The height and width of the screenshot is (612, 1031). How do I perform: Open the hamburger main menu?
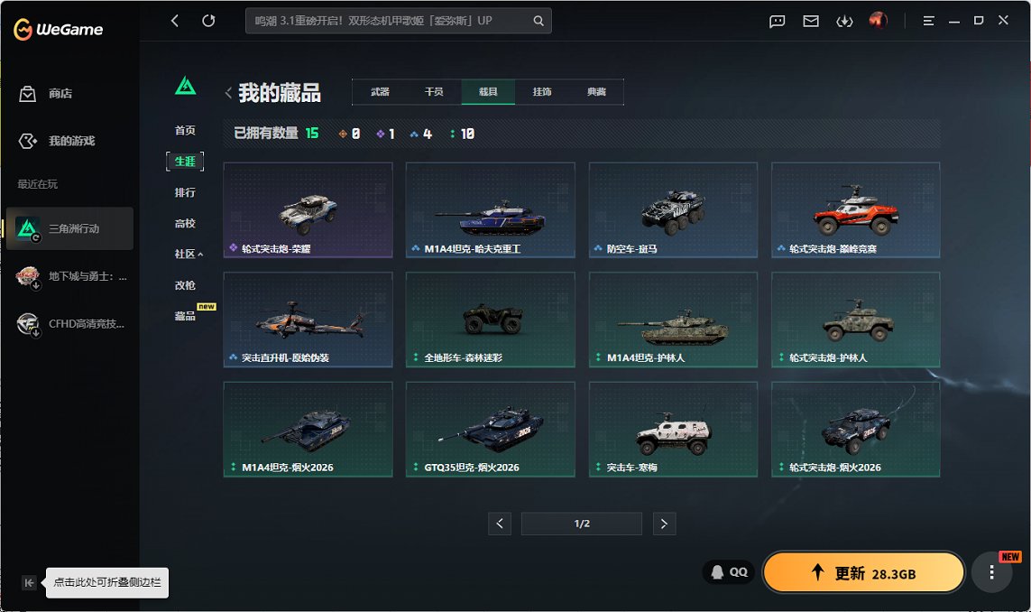pos(929,21)
